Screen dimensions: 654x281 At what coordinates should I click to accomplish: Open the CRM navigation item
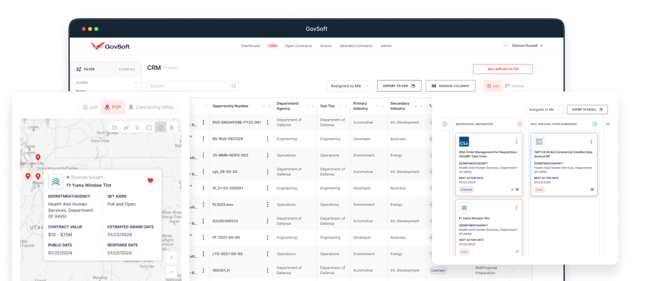[272, 46]
